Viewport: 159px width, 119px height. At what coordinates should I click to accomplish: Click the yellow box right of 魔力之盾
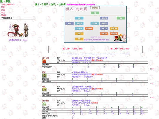[x=114, y=29]
